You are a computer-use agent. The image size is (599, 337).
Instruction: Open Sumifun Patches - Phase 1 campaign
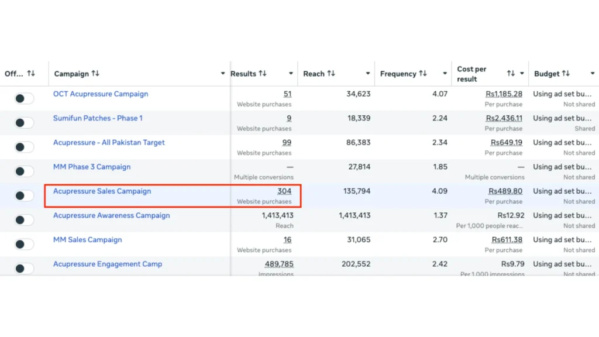(x=98, y=118)
